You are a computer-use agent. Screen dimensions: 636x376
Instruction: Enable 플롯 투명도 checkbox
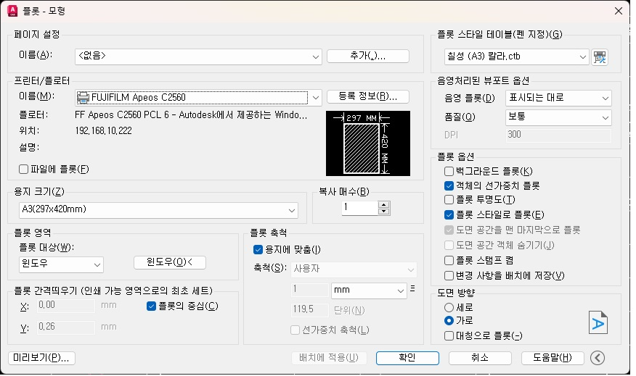449,199
